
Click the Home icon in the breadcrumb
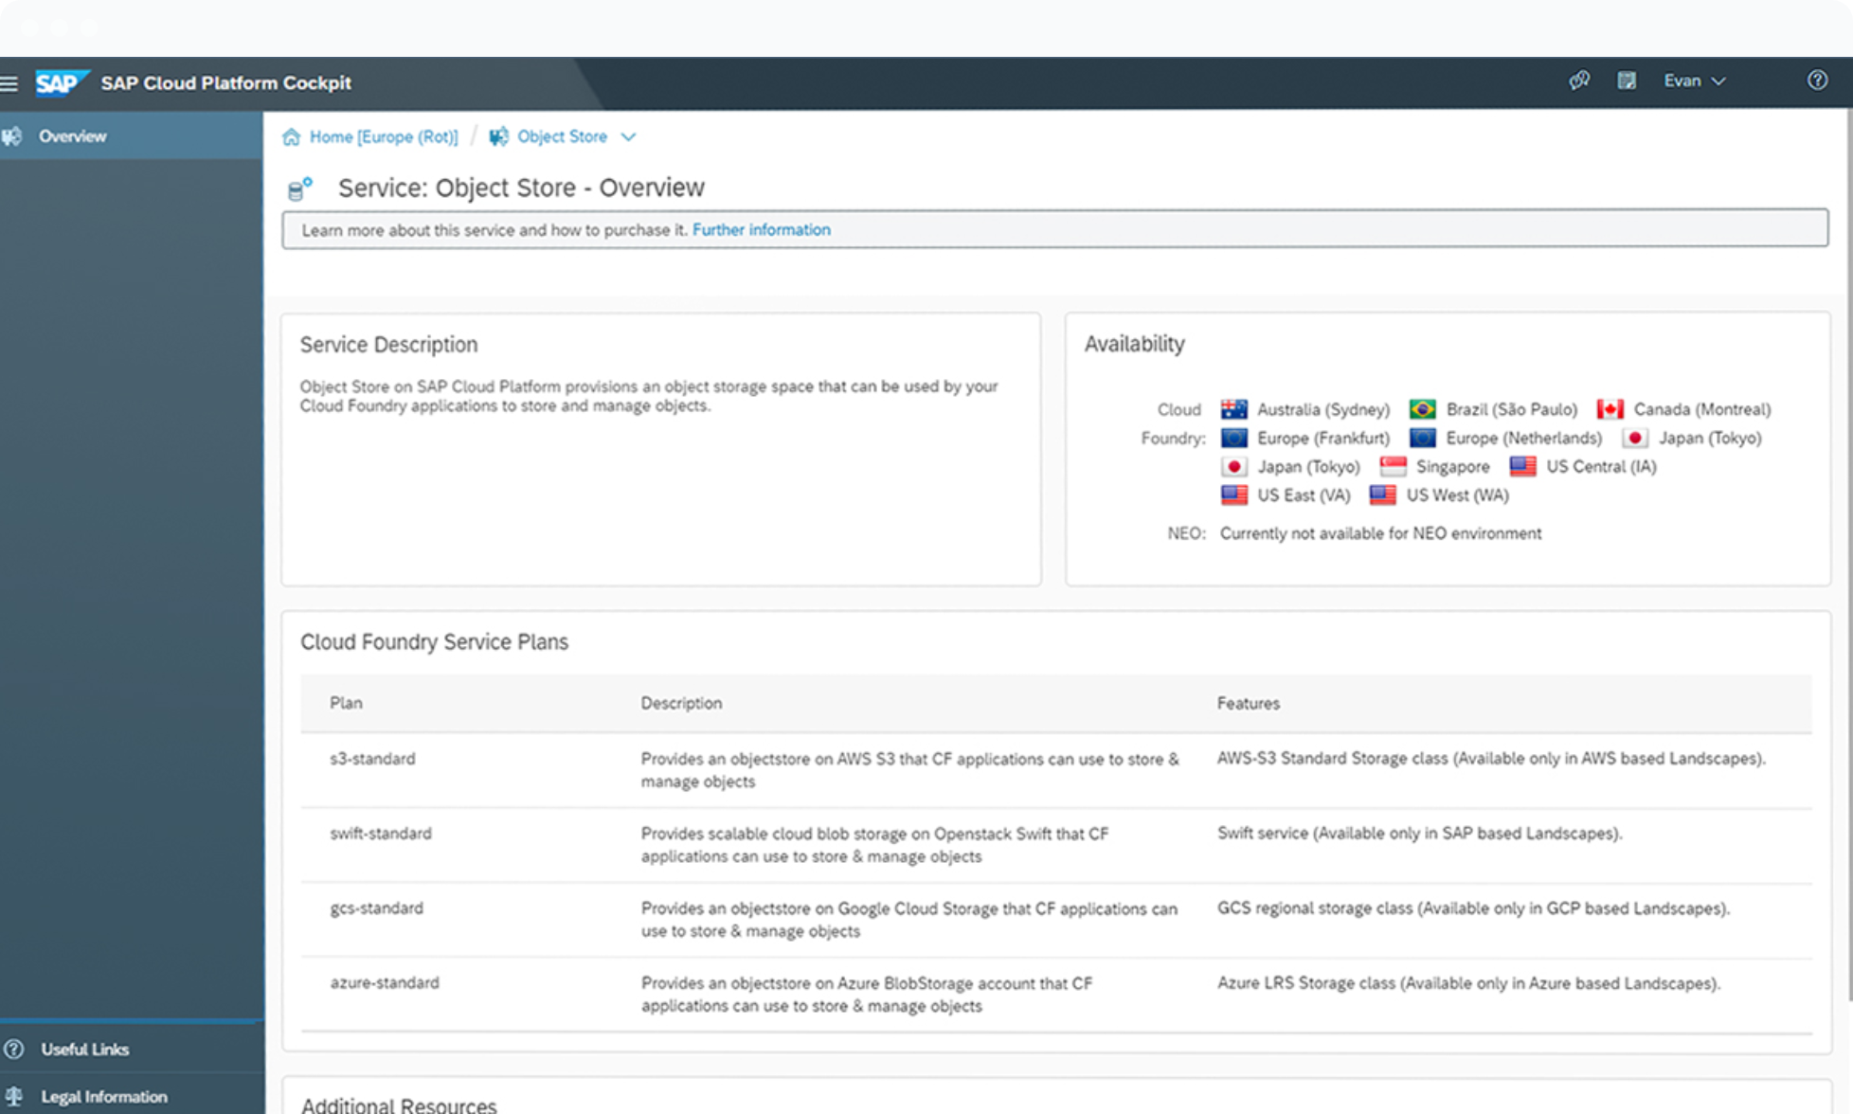click(291, 136)
